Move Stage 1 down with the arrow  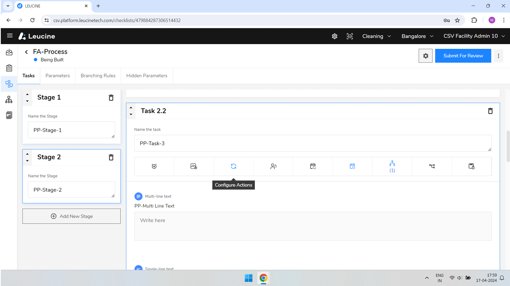coord(27,101)
